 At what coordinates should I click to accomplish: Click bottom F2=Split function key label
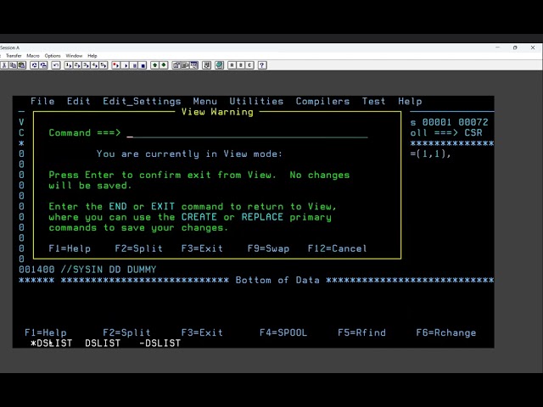(x=126, y=332)
